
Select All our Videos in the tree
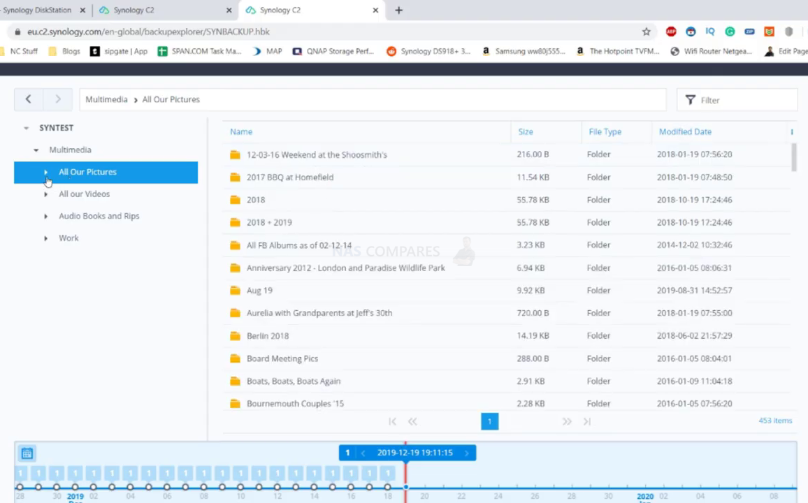click(x=84, y=194)
